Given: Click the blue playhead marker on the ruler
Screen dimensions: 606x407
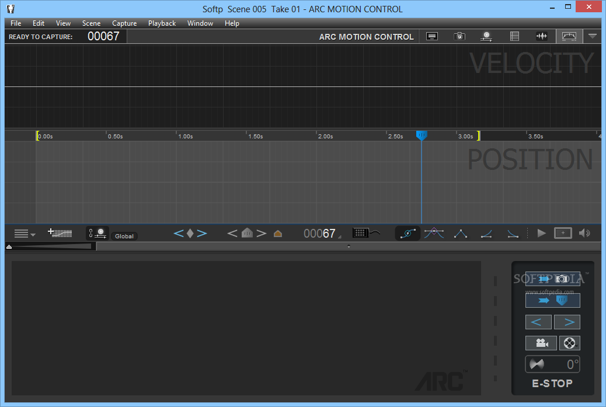Looking at the screenshot, I should coord(422,135).
